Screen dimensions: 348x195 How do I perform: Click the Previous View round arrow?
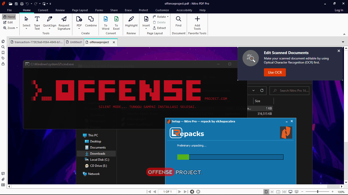click(192, 192)
